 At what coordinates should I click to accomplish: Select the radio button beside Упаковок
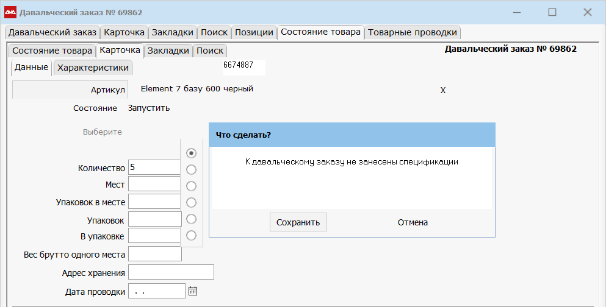192,219
